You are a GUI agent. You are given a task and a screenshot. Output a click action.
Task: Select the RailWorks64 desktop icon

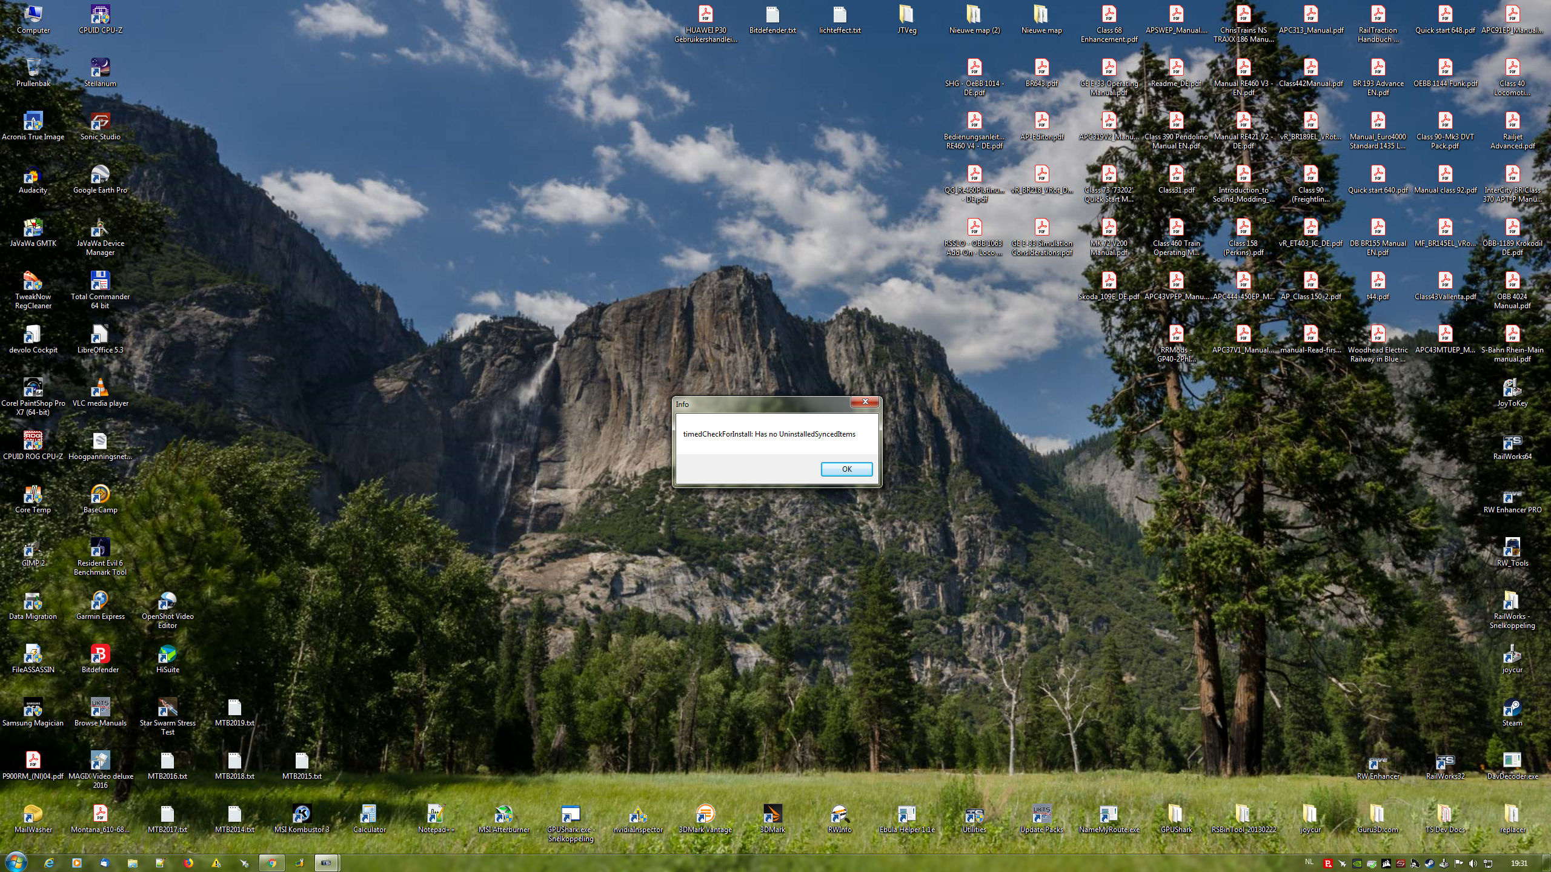pyautogui.click(x=1512, y=442)
